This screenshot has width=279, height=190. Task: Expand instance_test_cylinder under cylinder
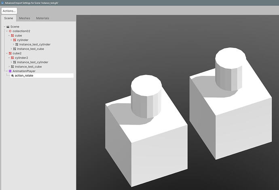coord(13,44)
